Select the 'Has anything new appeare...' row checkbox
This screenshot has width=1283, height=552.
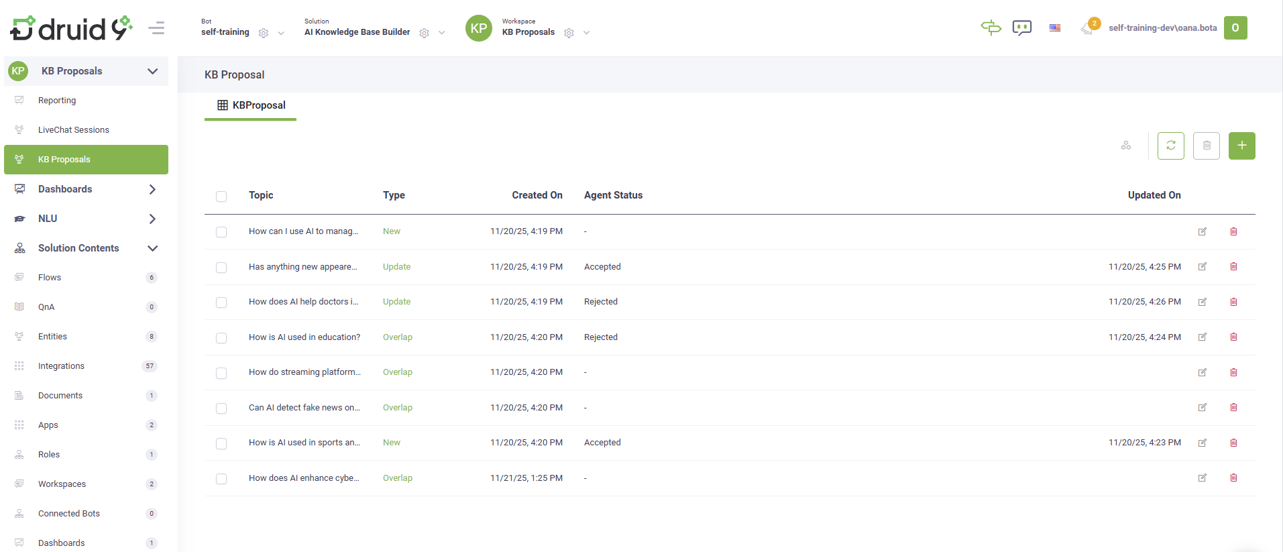221,268
